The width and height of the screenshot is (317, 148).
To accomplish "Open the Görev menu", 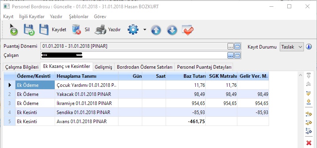I will click(100, 17).
